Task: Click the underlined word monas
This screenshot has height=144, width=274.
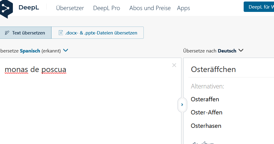Action: click(16, 70)
